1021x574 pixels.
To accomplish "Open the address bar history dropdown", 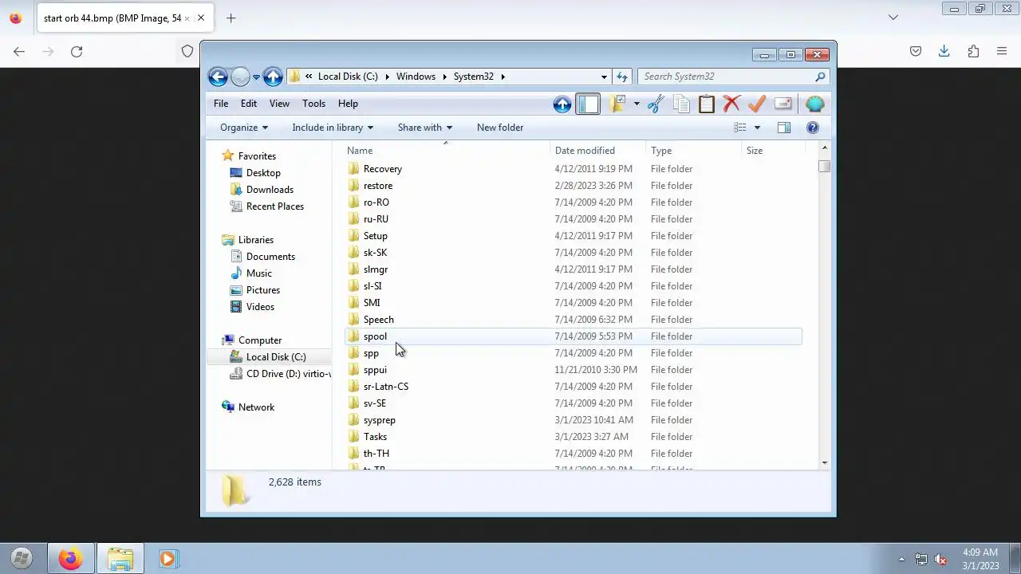I will click(x=604, y=77).
